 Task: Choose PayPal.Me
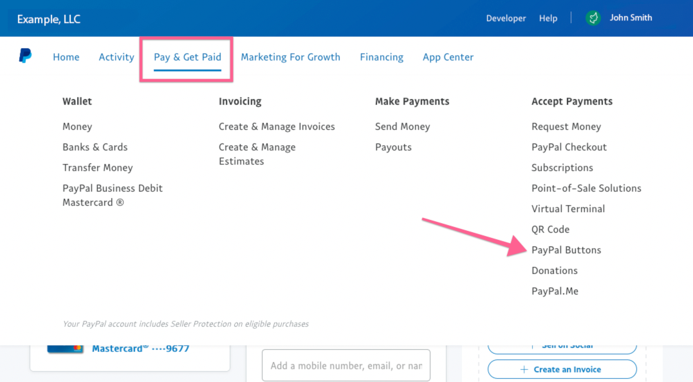555,291
